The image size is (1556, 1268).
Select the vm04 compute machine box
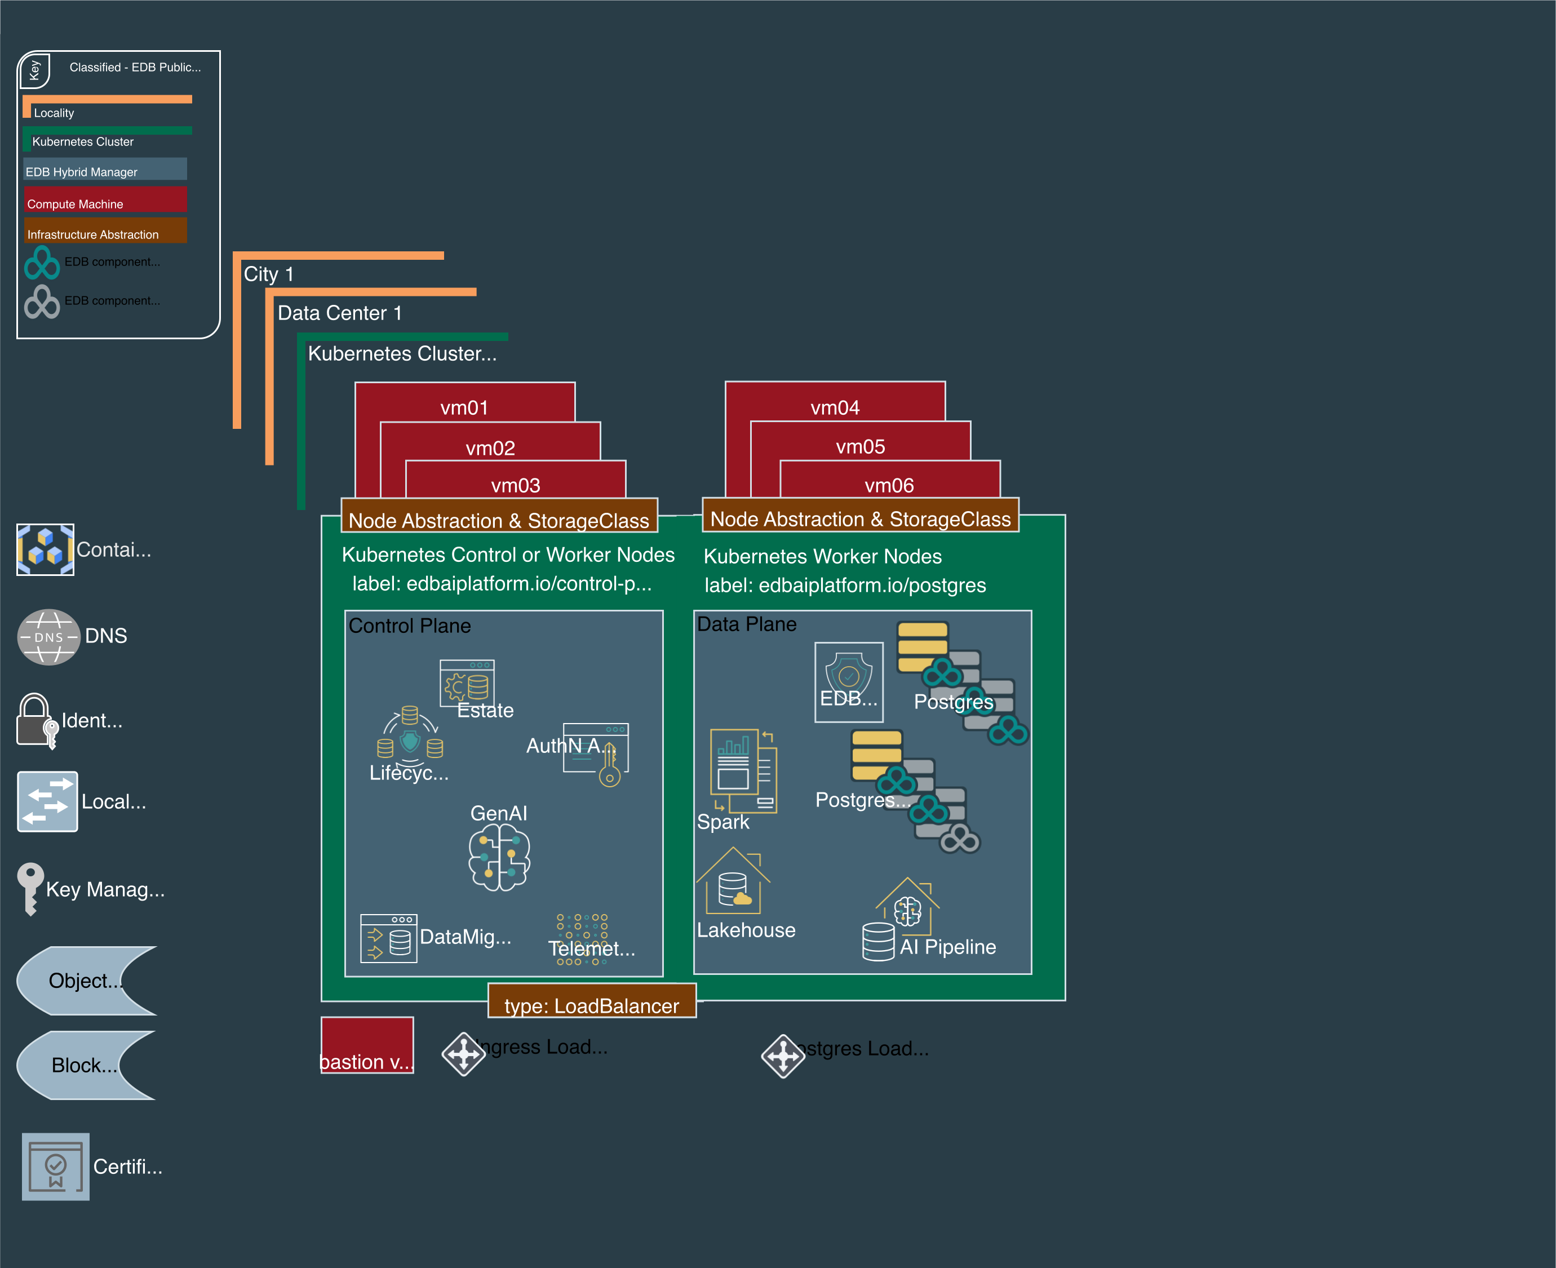point(835,401)
